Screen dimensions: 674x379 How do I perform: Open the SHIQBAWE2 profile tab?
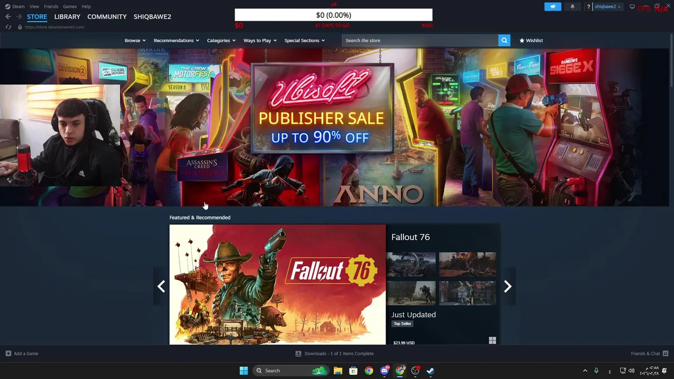152,17
